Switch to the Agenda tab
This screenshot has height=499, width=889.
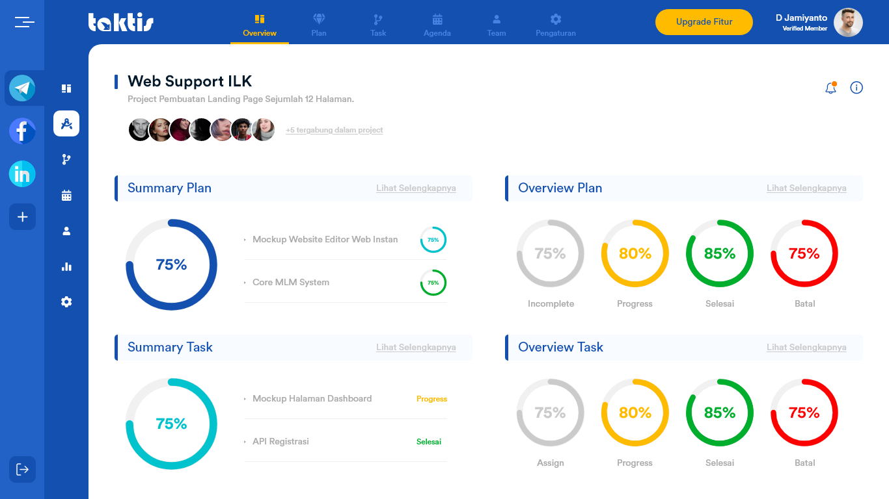click(x=437, y=26)
